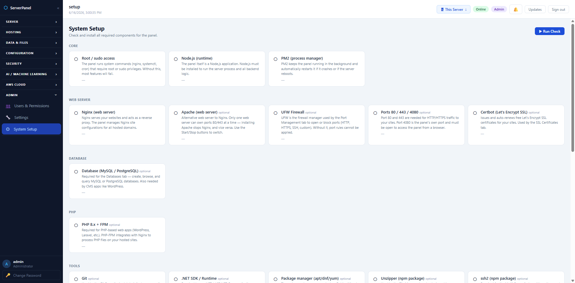Select the Root / sudo access status circle
This screenshot has height=283, width=575.
click(76, 59)
